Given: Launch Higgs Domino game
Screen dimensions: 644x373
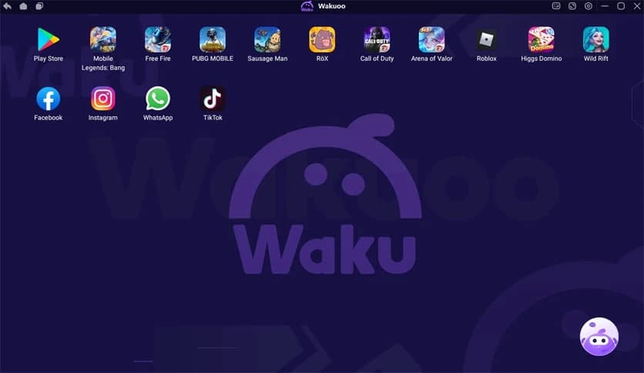Looking at the screenshot, I should tap(542, 39).
